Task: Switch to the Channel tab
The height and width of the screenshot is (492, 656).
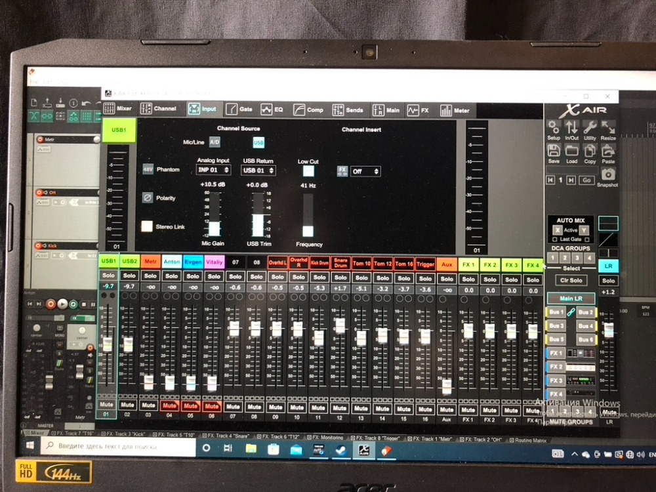Action: pyautogui.click(x=159, y=109)
